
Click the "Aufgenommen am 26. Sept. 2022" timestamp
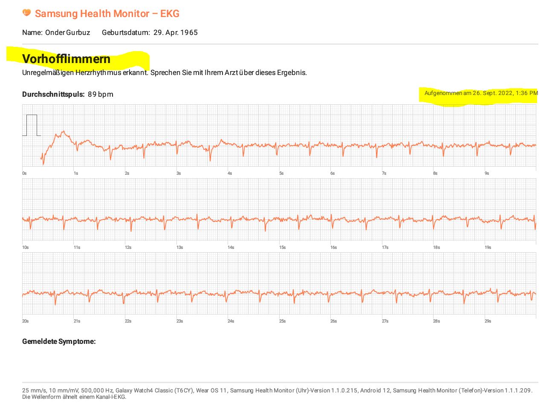click(481, 93)
